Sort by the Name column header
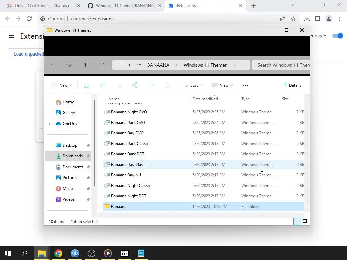The width and height of the screenshot is (347, 260). 114,99
